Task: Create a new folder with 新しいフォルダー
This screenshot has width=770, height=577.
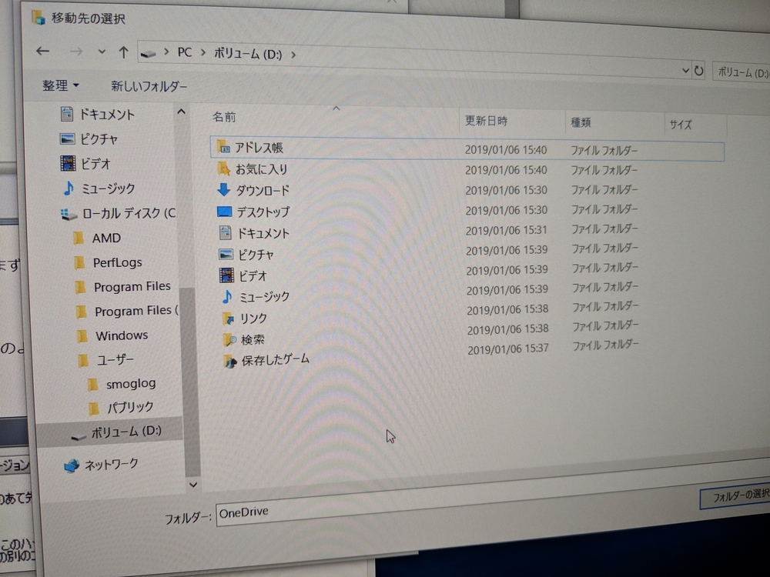Action: click(149, 86)
